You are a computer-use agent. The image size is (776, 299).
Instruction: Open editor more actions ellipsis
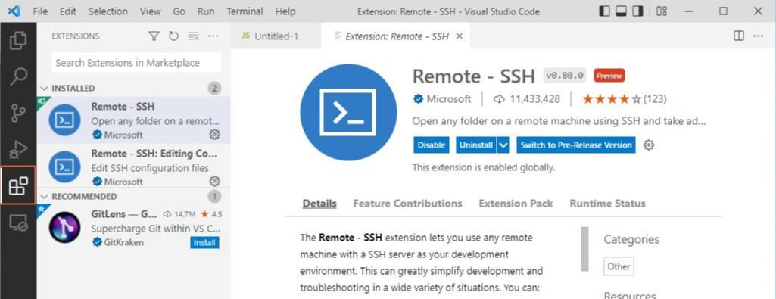[x=758, y=36]
